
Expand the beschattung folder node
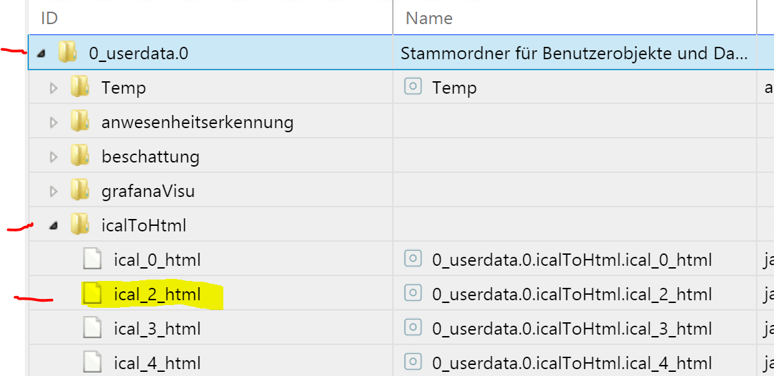click(54, 157)
